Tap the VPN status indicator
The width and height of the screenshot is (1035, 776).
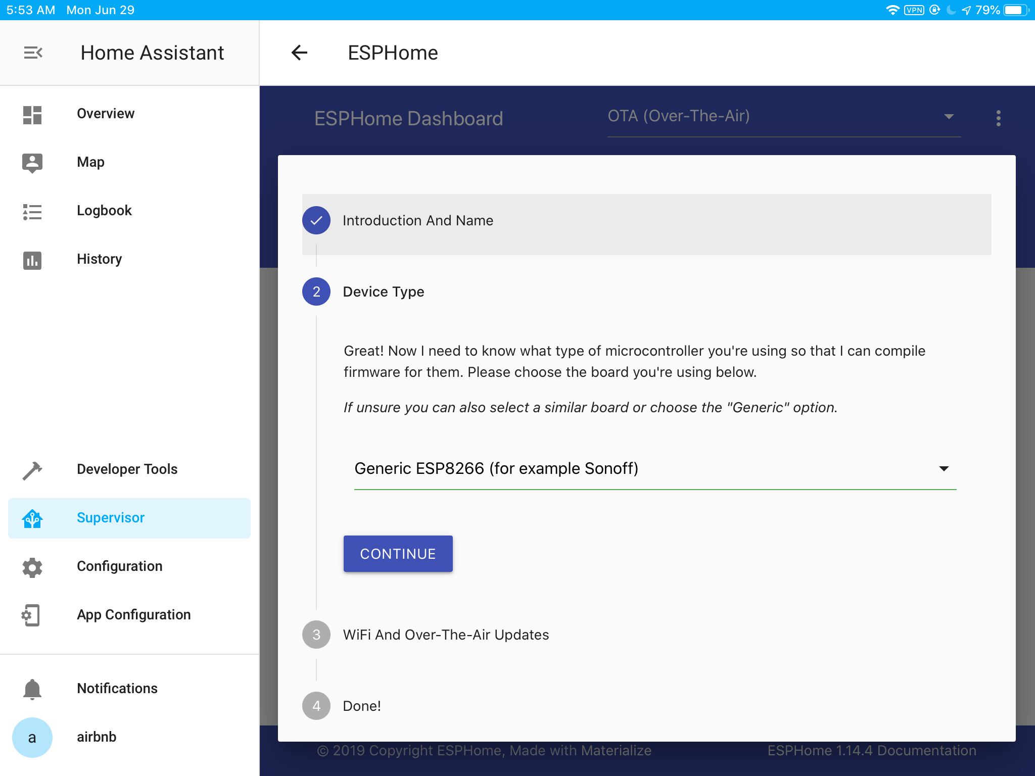914,10
